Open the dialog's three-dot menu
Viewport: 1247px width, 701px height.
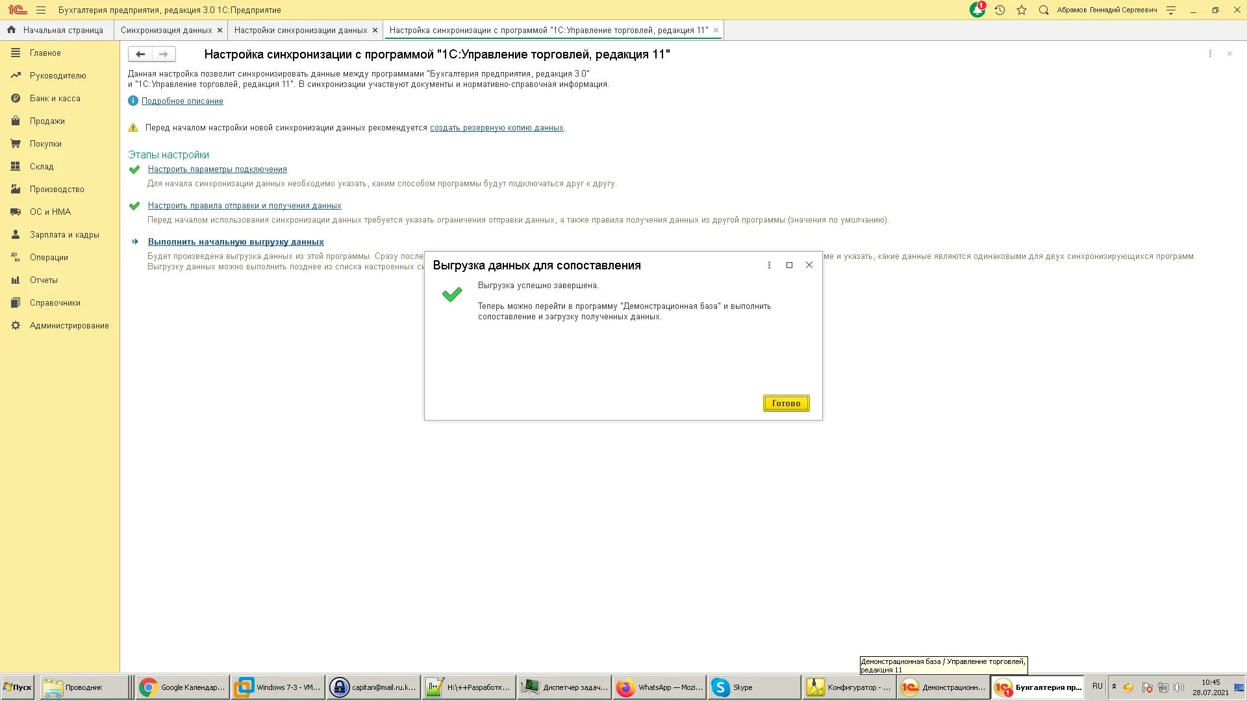pos(769,265)
